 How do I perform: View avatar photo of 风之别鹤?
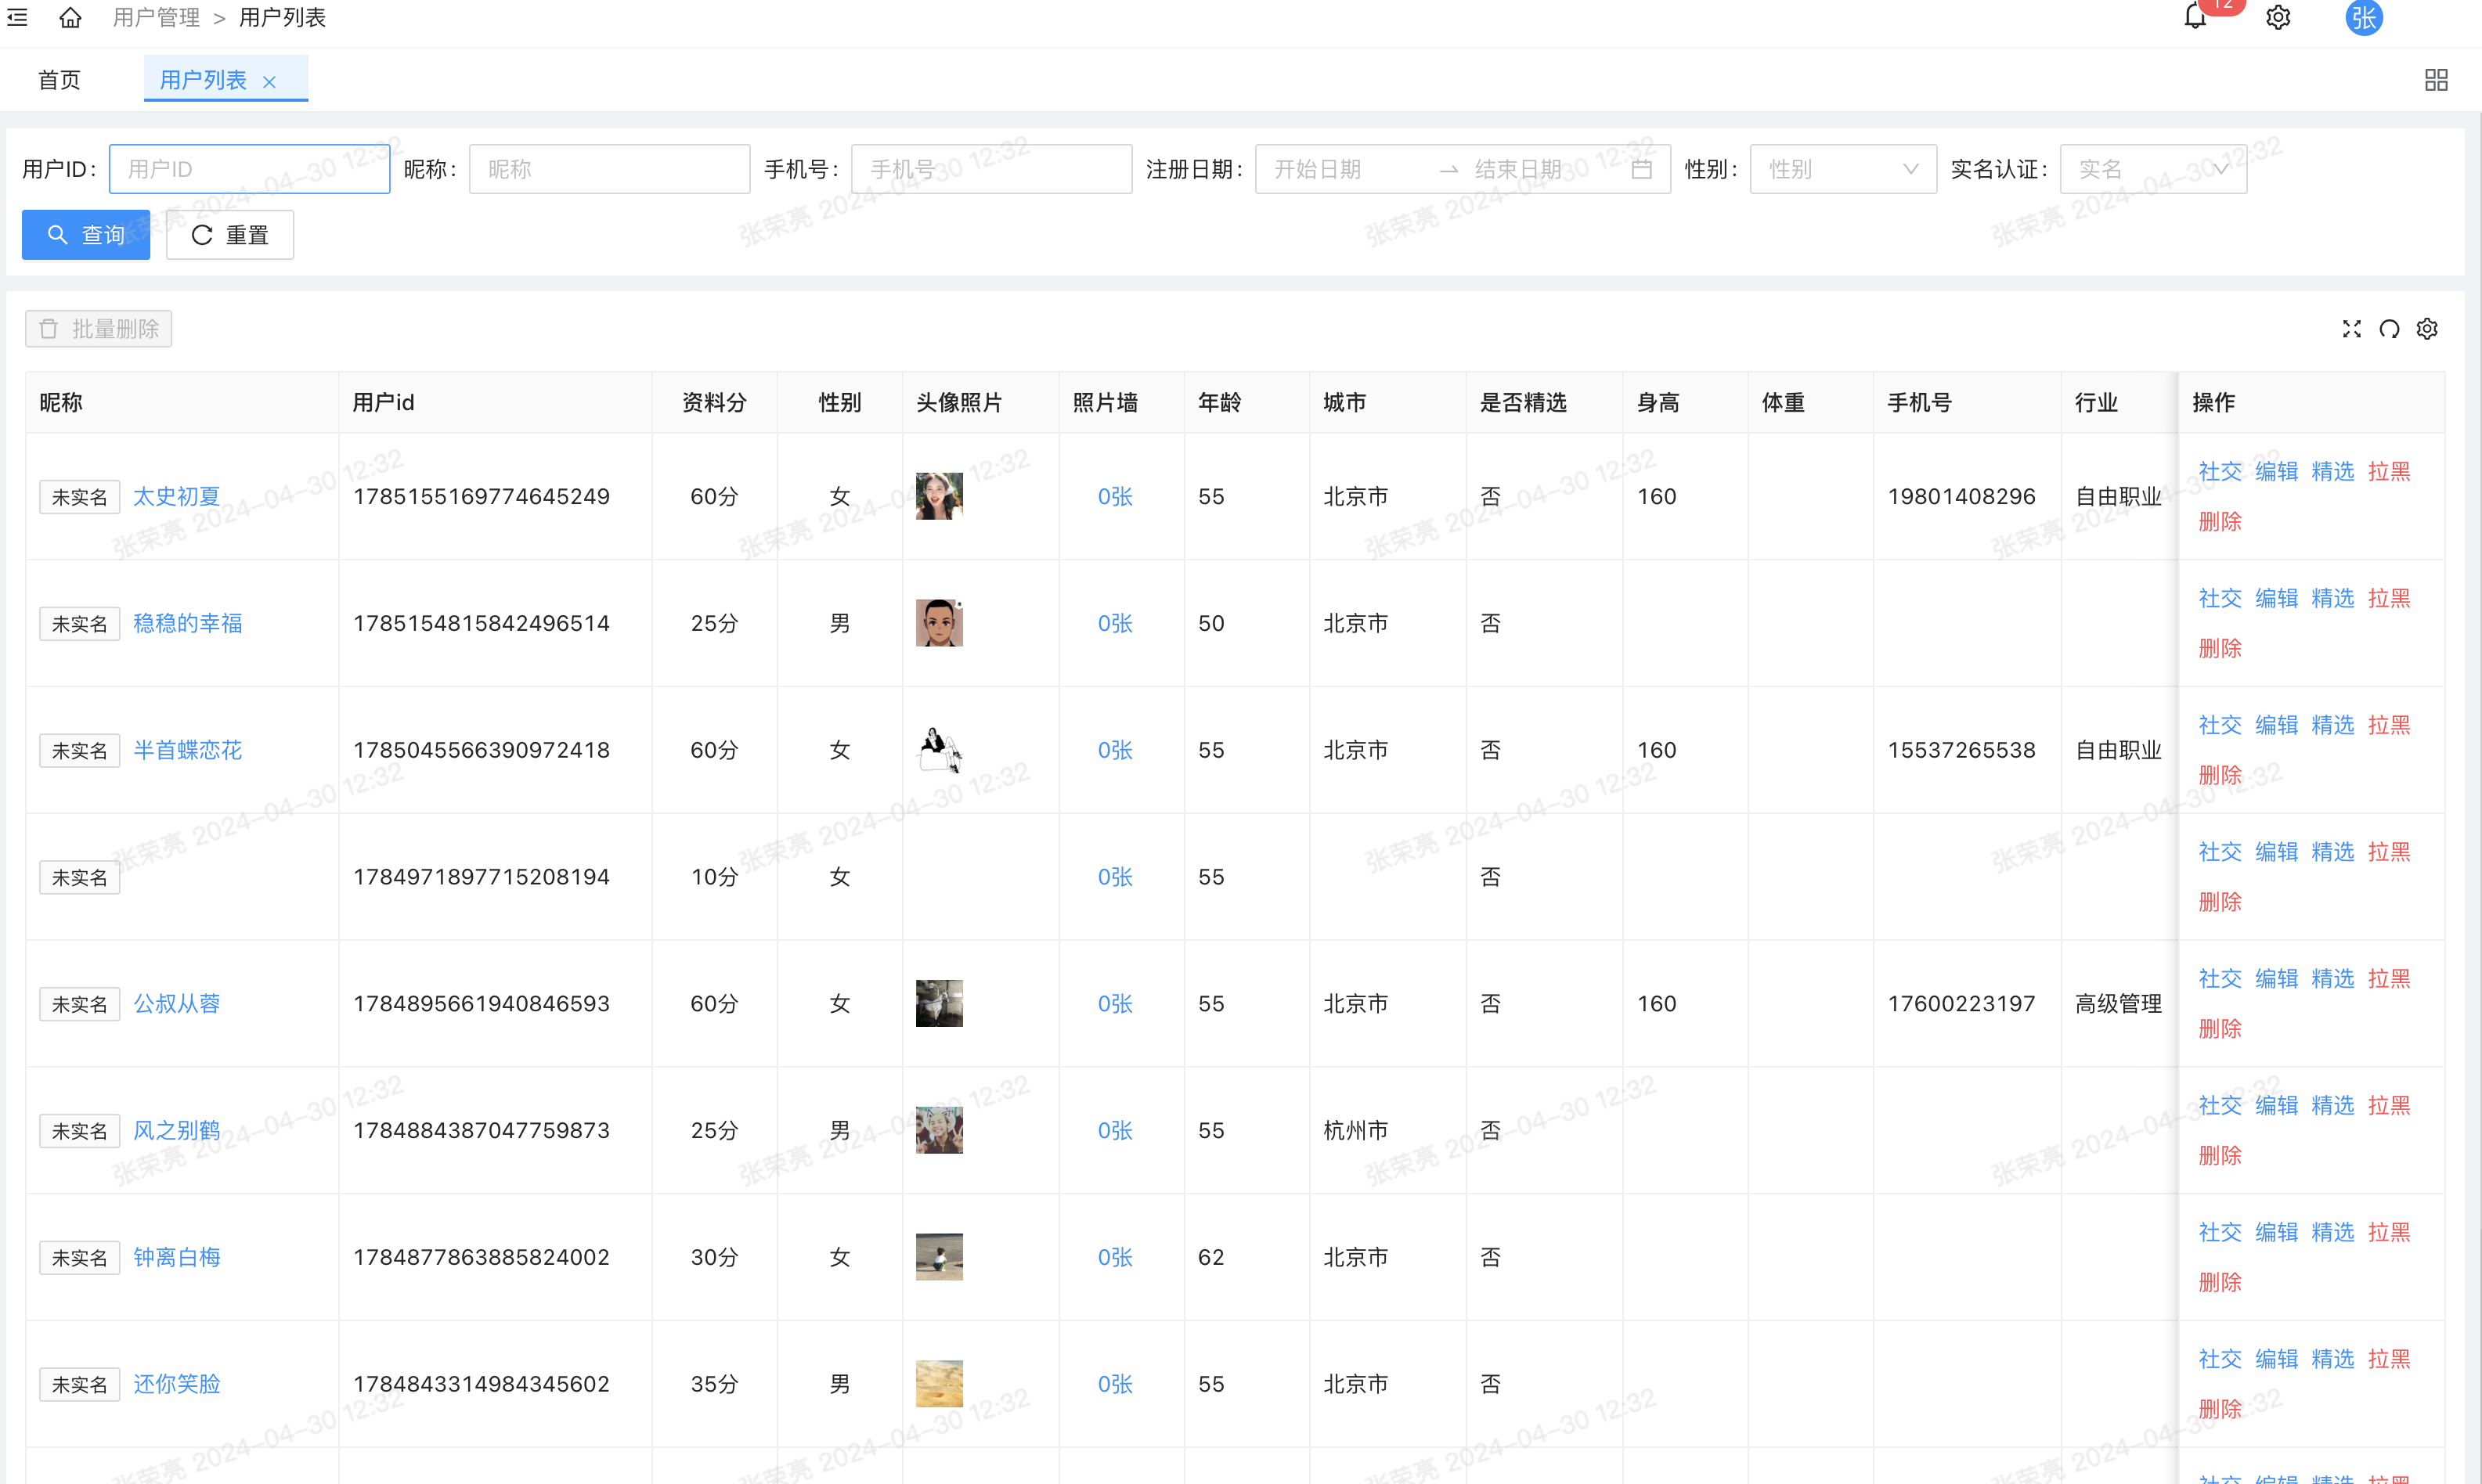(x=940, y=1130)
